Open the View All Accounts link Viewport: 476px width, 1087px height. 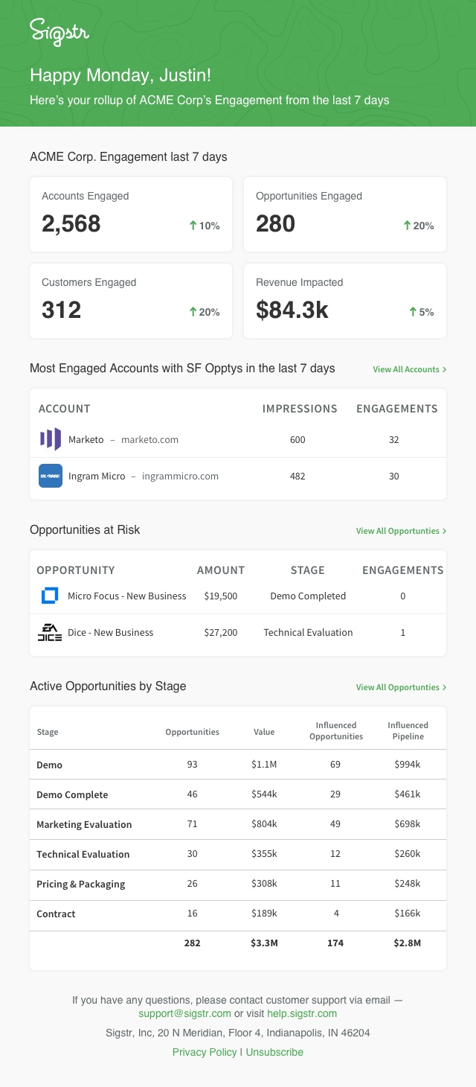[410, 369]
